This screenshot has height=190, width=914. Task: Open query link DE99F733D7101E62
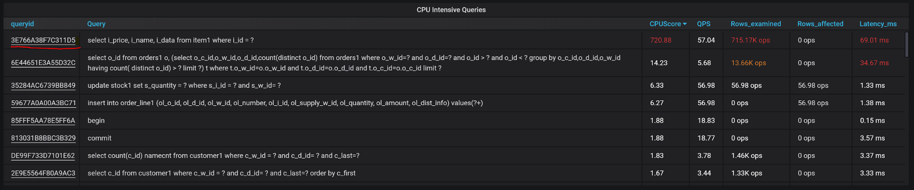43,156
